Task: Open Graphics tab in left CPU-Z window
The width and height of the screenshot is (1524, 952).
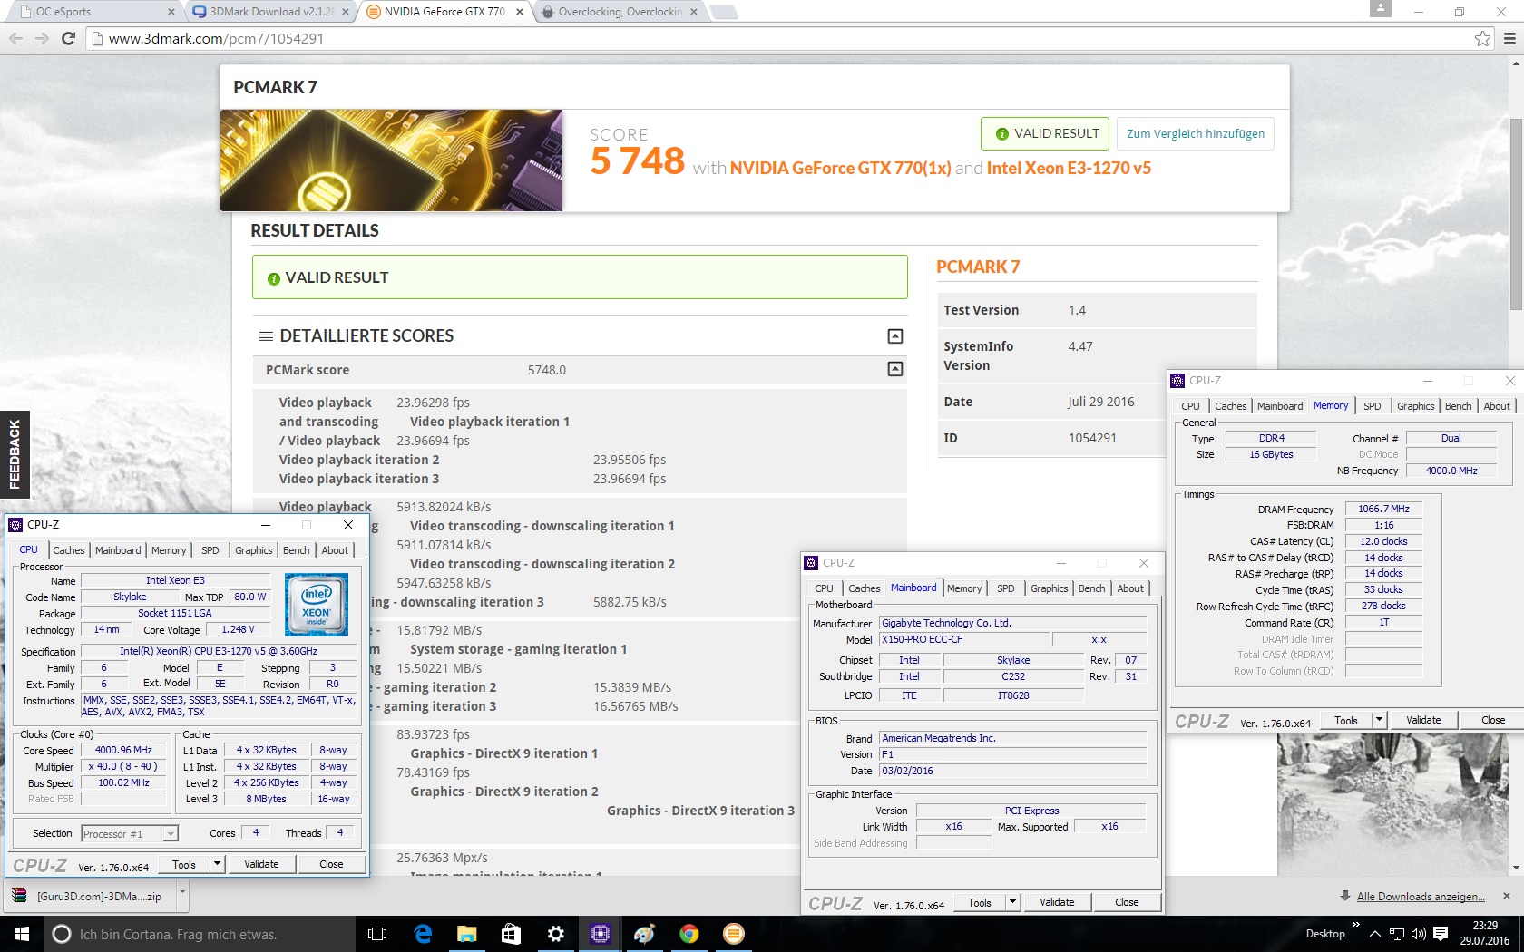Action: click(x=254, y=550)
